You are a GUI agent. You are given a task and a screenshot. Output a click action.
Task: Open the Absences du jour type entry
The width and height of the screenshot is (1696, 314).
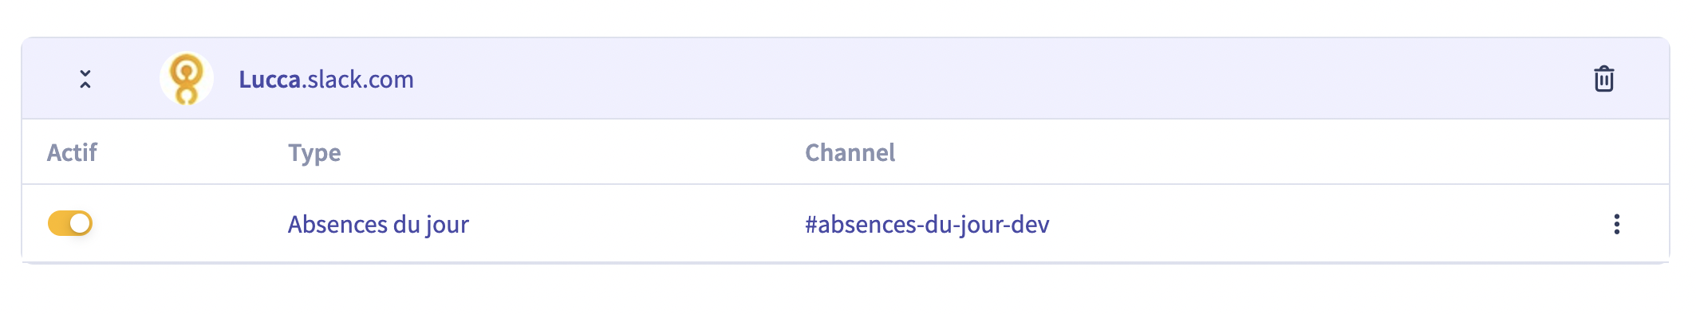(x=378, y=224)
